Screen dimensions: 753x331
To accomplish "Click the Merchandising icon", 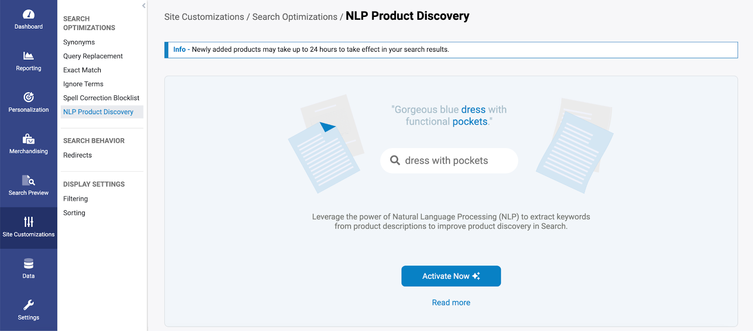I will (28, 144).
